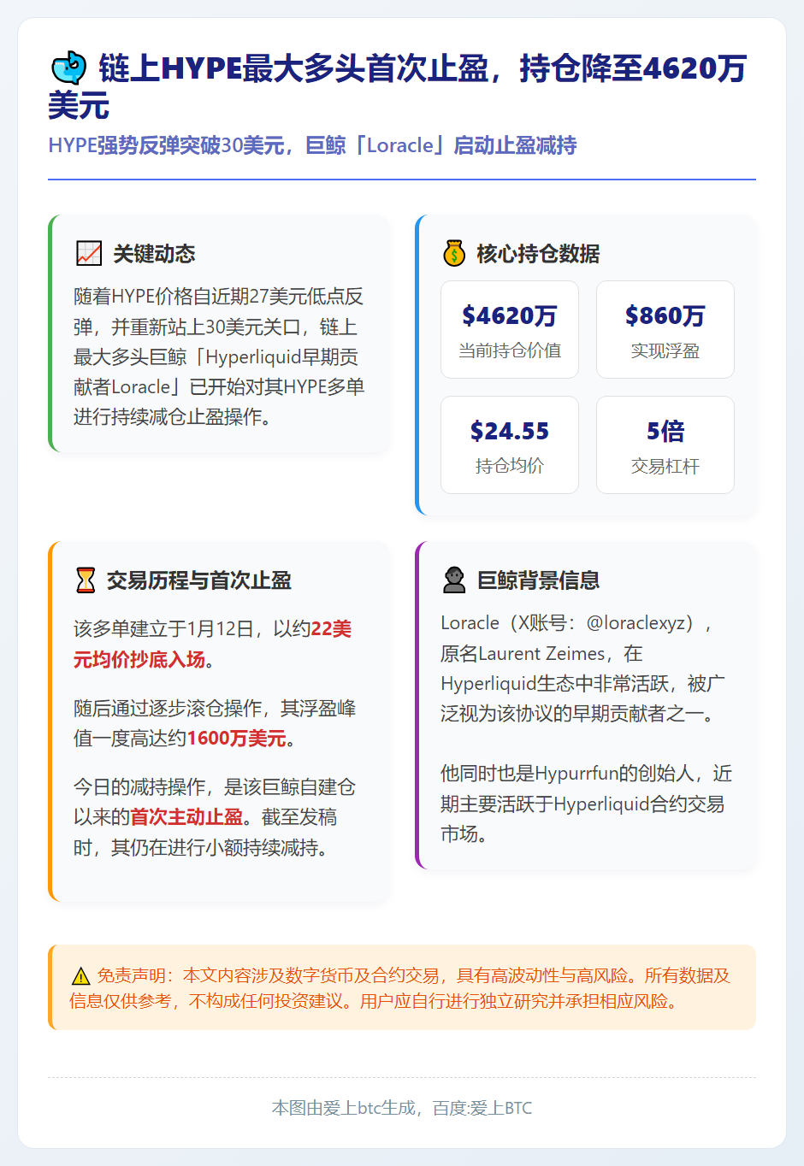
Task: Click the detective icon beside 巨鲸背景信息
Action: click(x=454, y=580)
